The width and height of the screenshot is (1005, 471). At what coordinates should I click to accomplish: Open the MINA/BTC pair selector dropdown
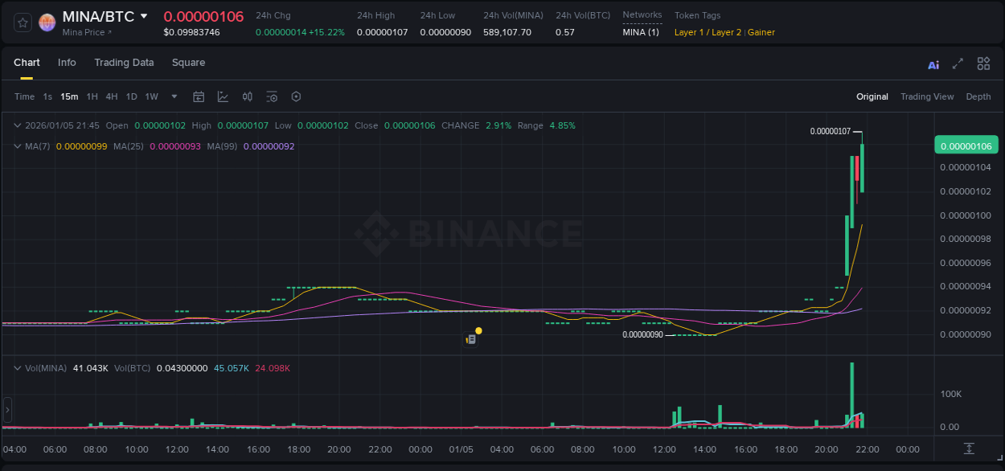pos(146,15)
